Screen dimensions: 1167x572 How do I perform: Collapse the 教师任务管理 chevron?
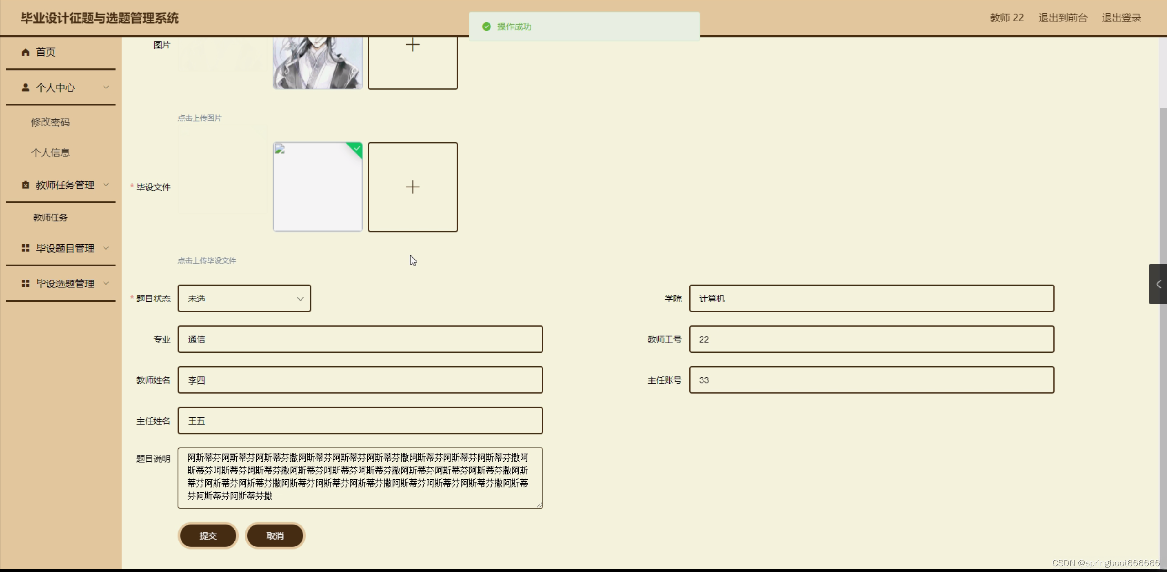pos(106,185)
